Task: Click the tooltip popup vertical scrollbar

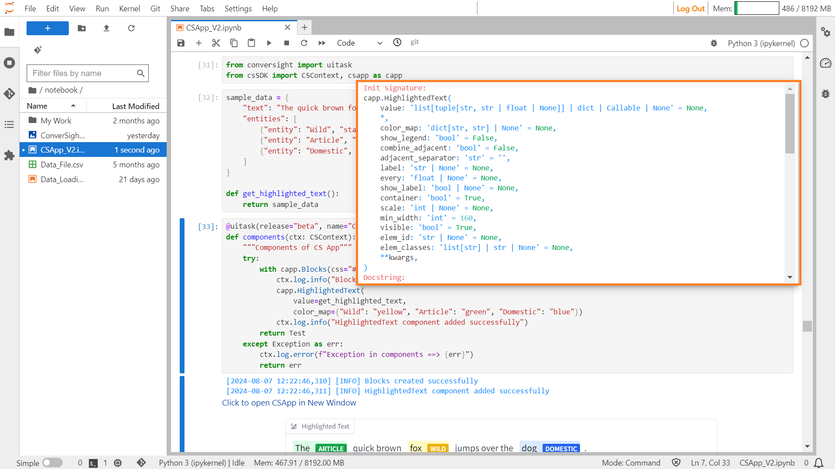Action: pyautogui.click(x=790, y=123)
